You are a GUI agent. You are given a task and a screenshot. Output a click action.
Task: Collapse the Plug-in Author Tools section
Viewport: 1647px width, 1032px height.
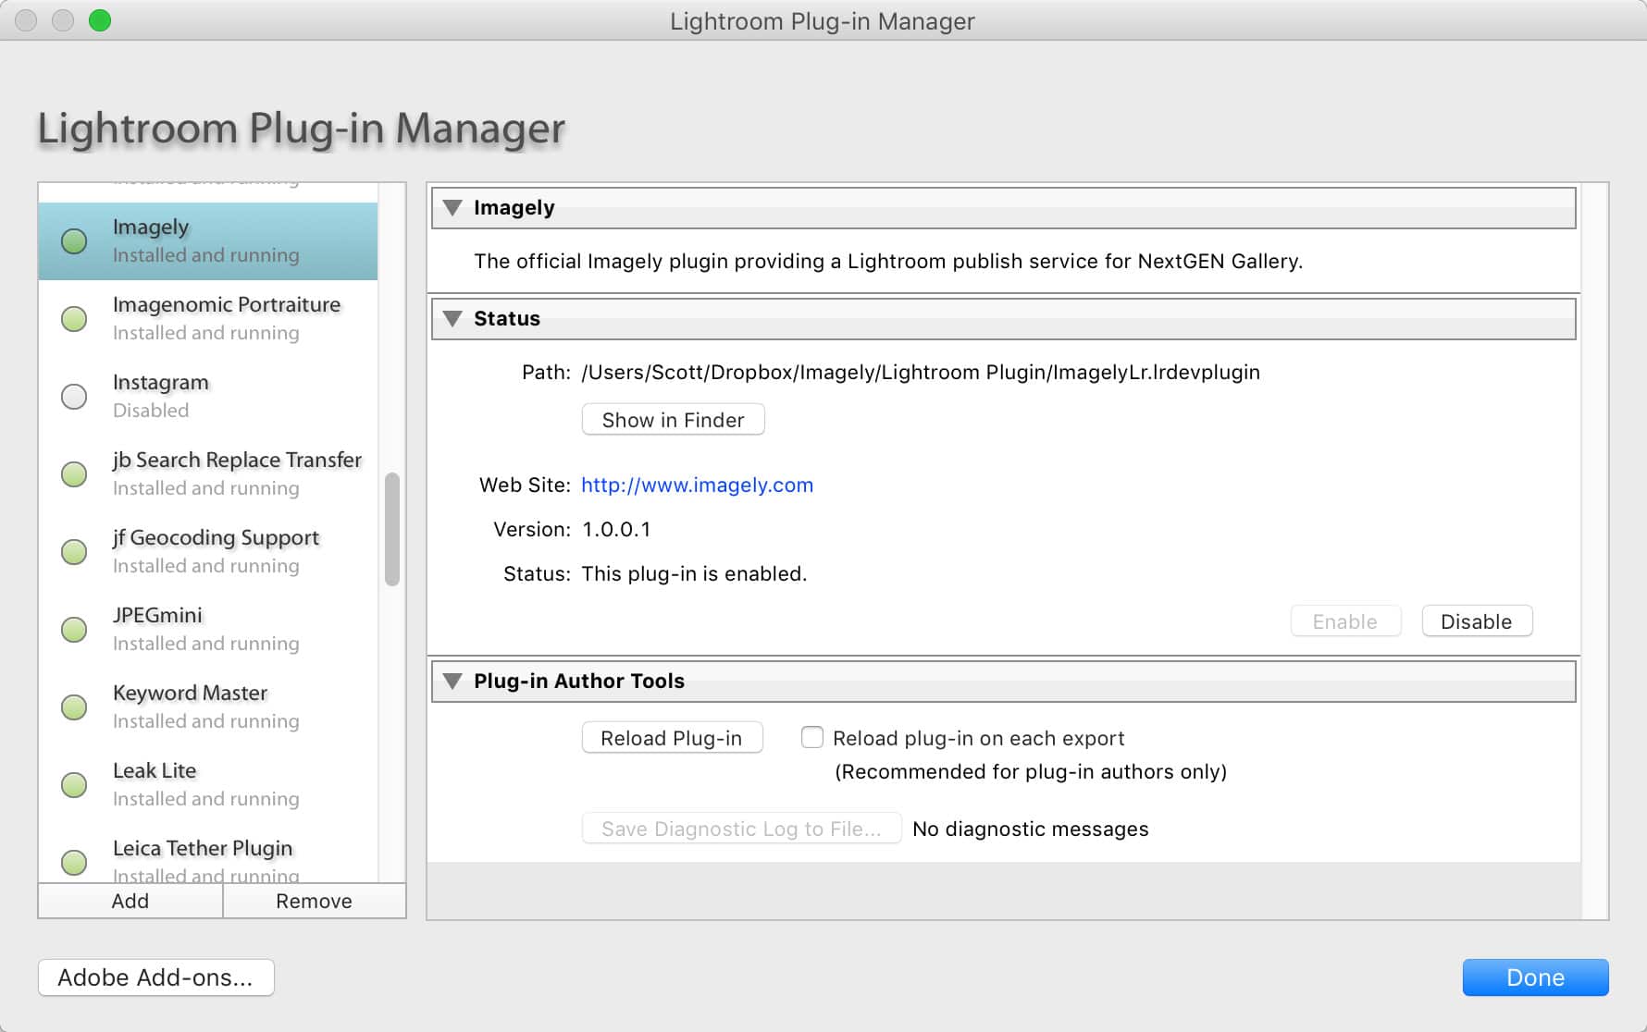(453, 681)
